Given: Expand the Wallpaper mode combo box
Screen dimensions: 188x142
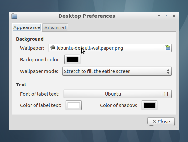Looking at the screenshot, I should point(117,71).
